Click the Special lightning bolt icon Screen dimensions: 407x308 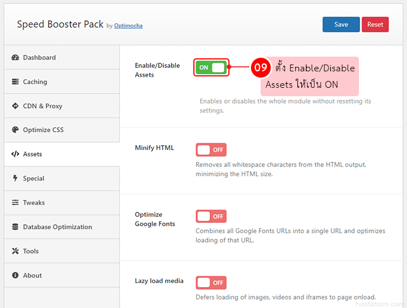tap(15, 178)
